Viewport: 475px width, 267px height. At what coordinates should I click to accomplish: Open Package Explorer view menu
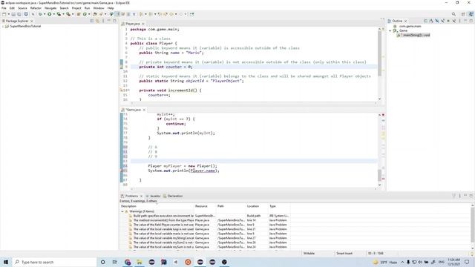(x=103, y=21)
